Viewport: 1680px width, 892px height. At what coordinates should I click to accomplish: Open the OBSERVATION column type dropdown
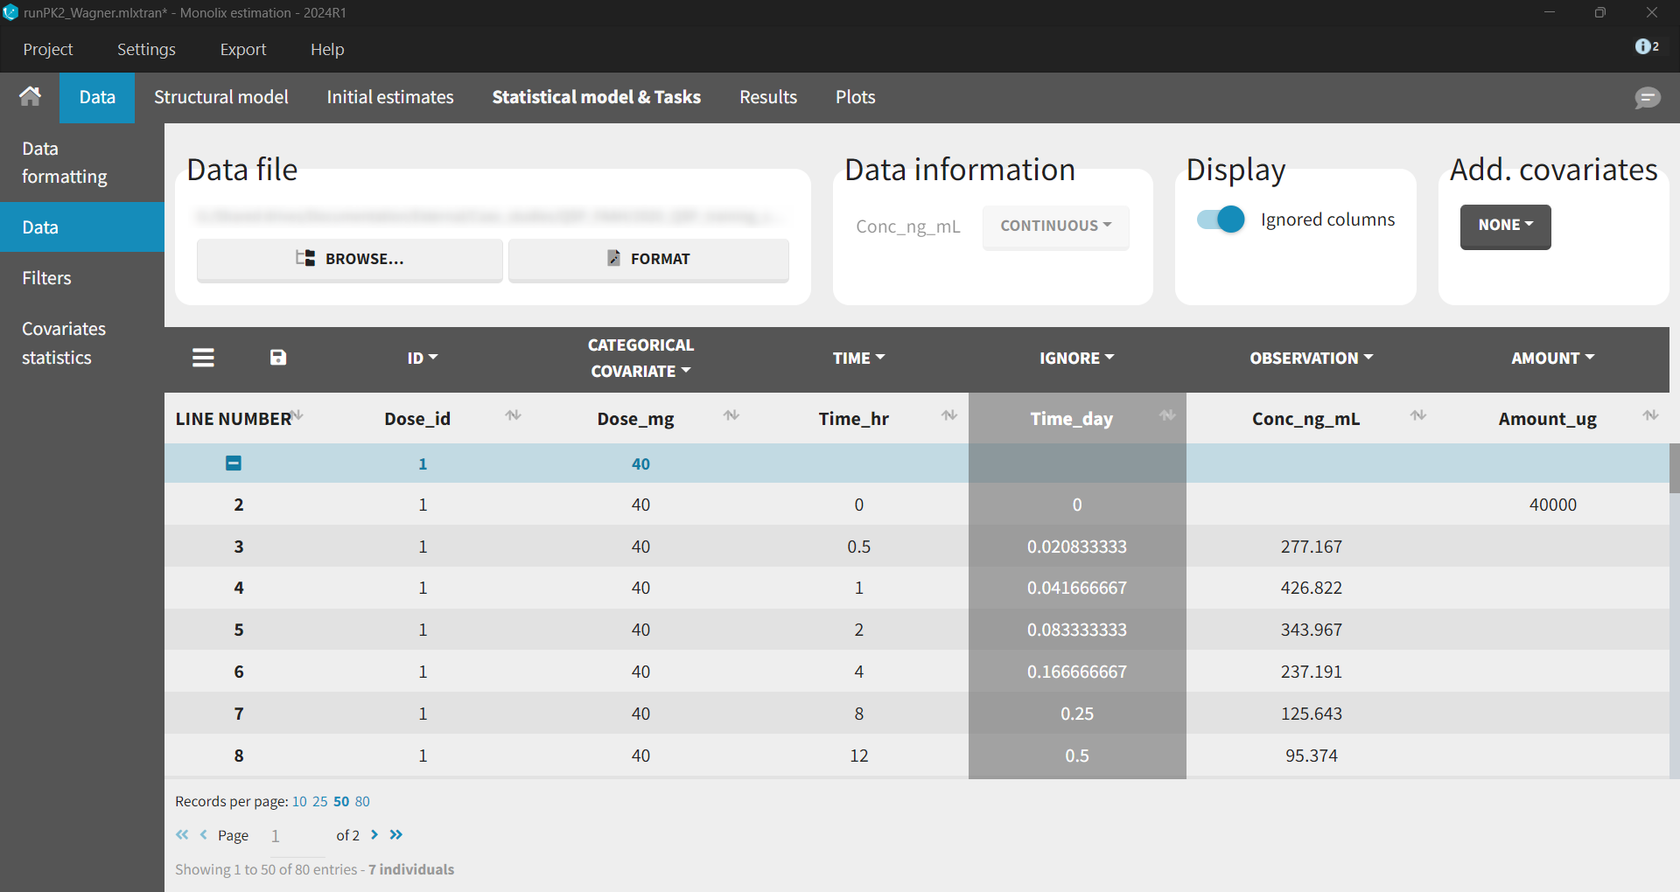tap(1311, 359)
